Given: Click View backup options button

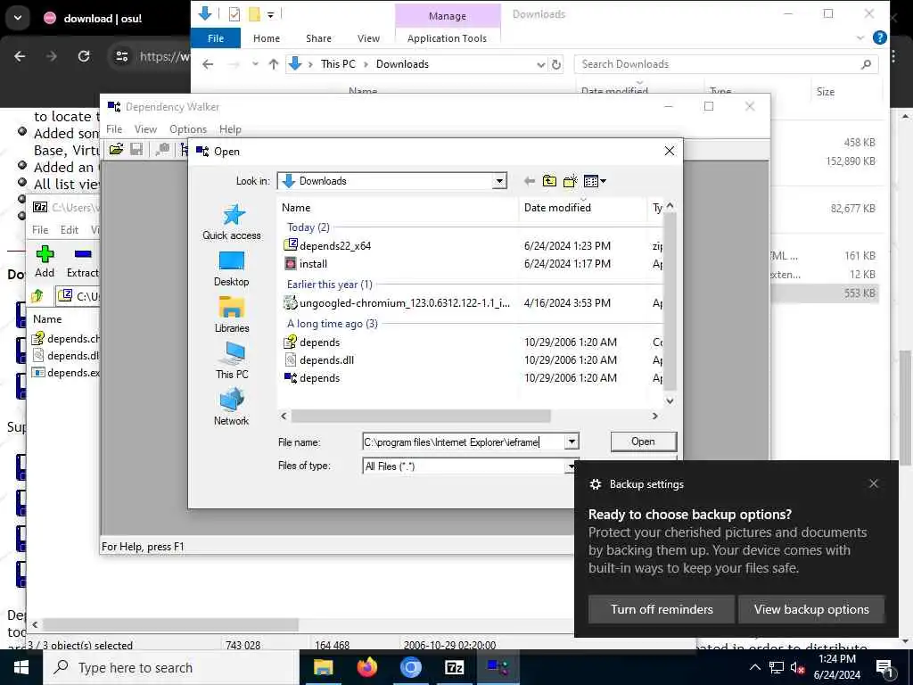Looking at the screenshot, I should pos(811,609).
